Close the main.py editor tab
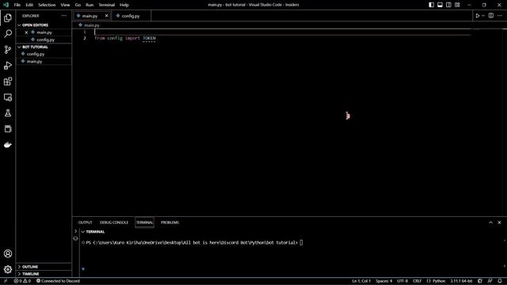Screen dimensions: 507x285 tap(106, 16)
